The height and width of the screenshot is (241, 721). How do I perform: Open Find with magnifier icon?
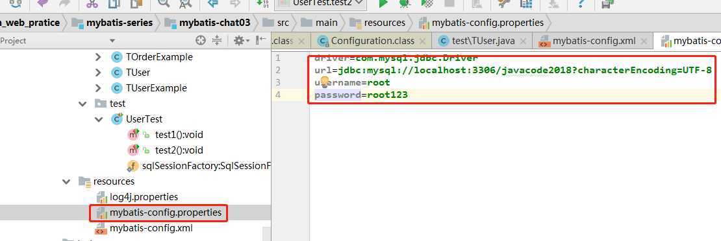[164, 3]
